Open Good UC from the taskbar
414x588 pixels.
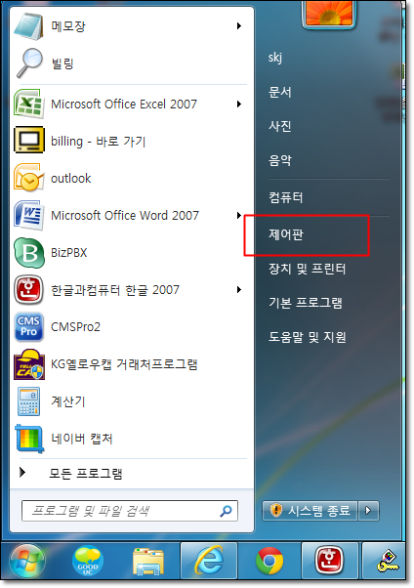click(87, 562)
